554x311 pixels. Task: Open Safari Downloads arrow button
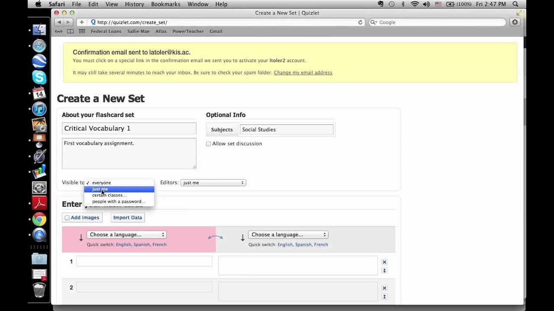515,22
